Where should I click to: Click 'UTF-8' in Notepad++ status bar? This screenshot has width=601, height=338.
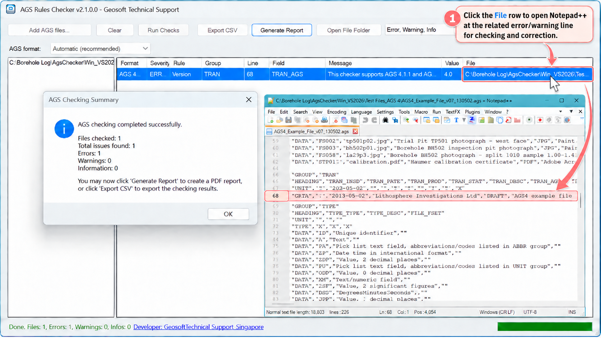[x=530, y=312]
